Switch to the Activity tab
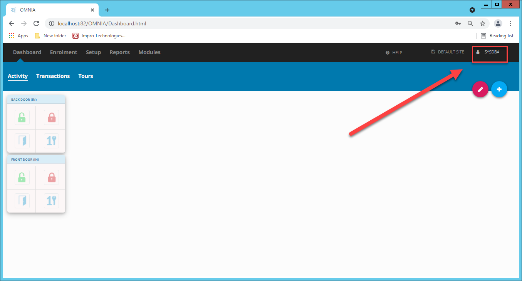Screen dimensions: 522x281 click(18, 76)
